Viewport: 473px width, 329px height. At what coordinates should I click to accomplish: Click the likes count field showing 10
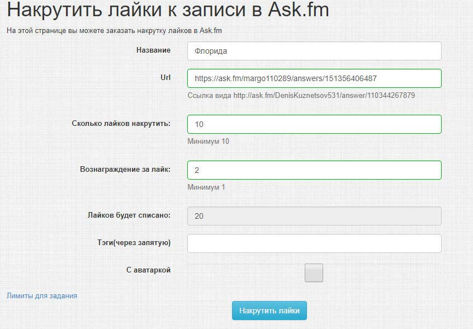coord(314,124)
